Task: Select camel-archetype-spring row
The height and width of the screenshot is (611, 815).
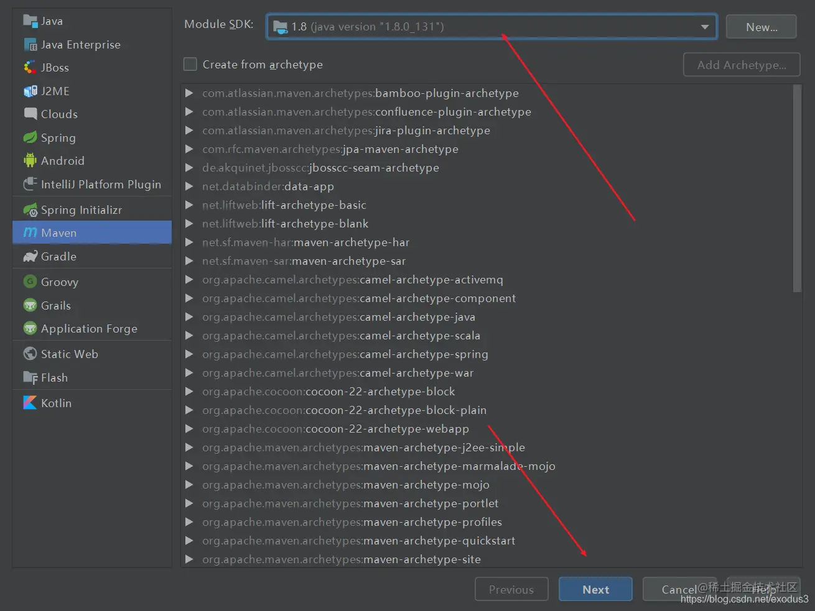Action: click(487, 354)
